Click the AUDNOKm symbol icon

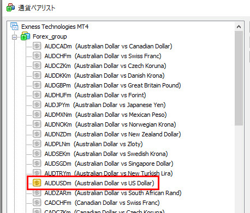37,124
